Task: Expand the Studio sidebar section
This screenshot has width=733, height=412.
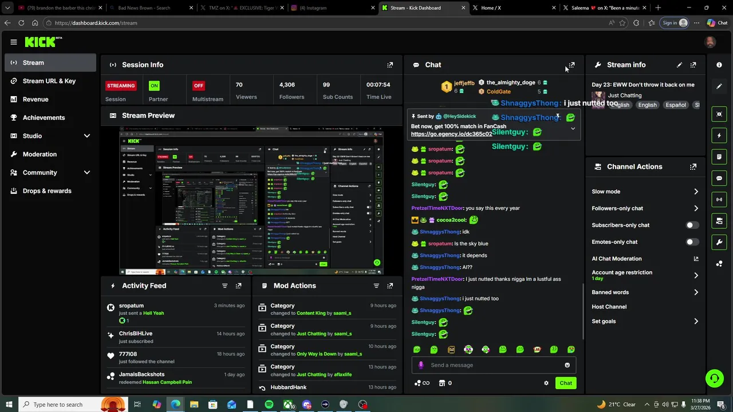Action: pos(87,136)
